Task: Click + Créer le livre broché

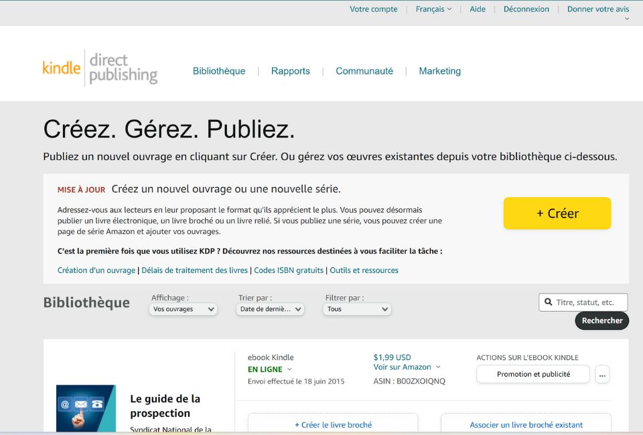Action: 333,424
